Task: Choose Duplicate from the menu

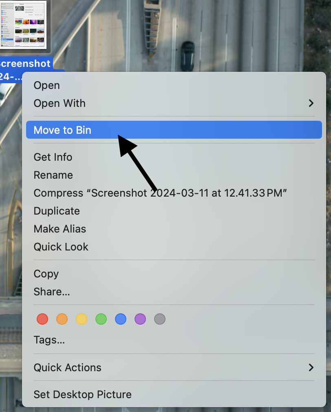Action: pyautogui.click(x=57, y=211)
